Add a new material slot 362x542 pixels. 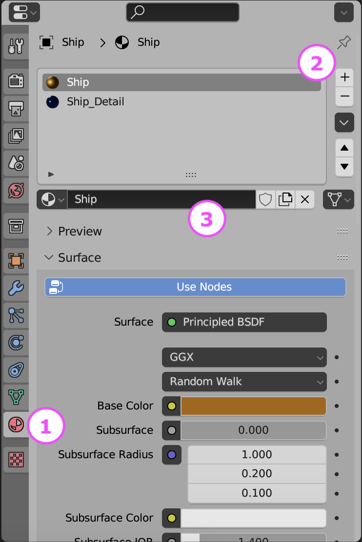[344, 77]
